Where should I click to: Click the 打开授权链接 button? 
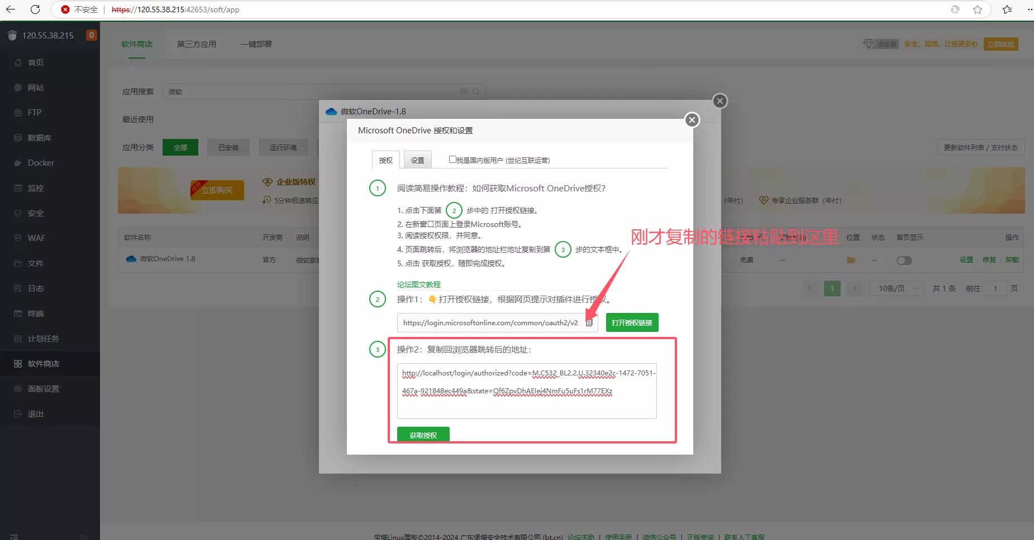[x=632, y=322]
